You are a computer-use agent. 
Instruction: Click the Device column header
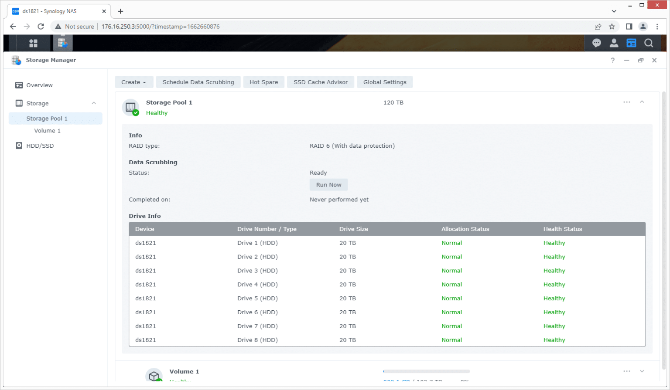[x=180, y=229]
